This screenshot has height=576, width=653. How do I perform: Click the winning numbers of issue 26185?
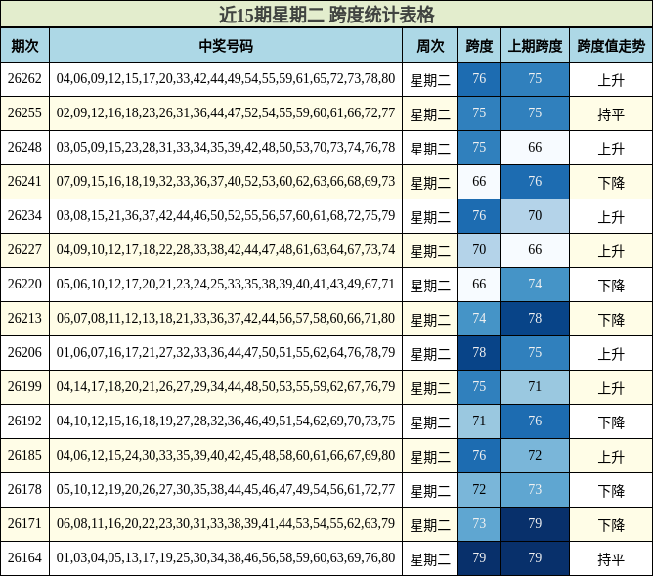point(226,455)
